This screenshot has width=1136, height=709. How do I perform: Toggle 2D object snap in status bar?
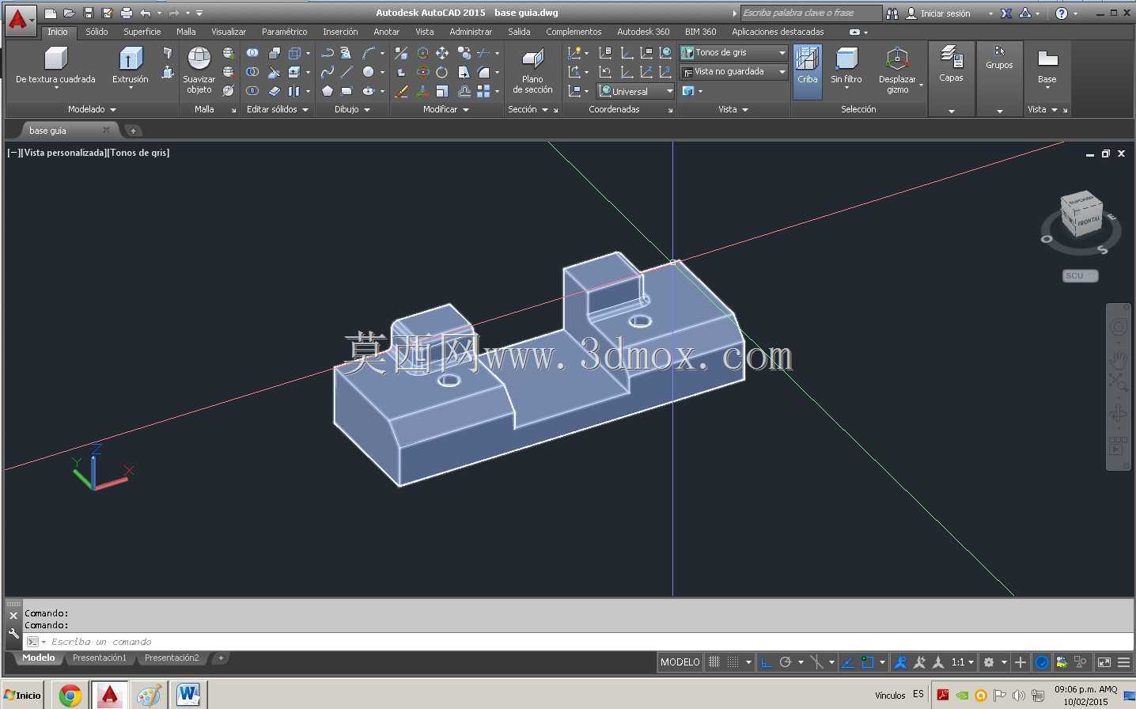(867, 662)
